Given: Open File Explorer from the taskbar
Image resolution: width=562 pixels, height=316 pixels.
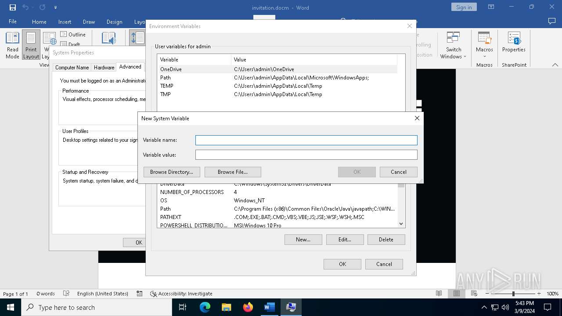Looking at the screenshot, I should tap(227, 307).
